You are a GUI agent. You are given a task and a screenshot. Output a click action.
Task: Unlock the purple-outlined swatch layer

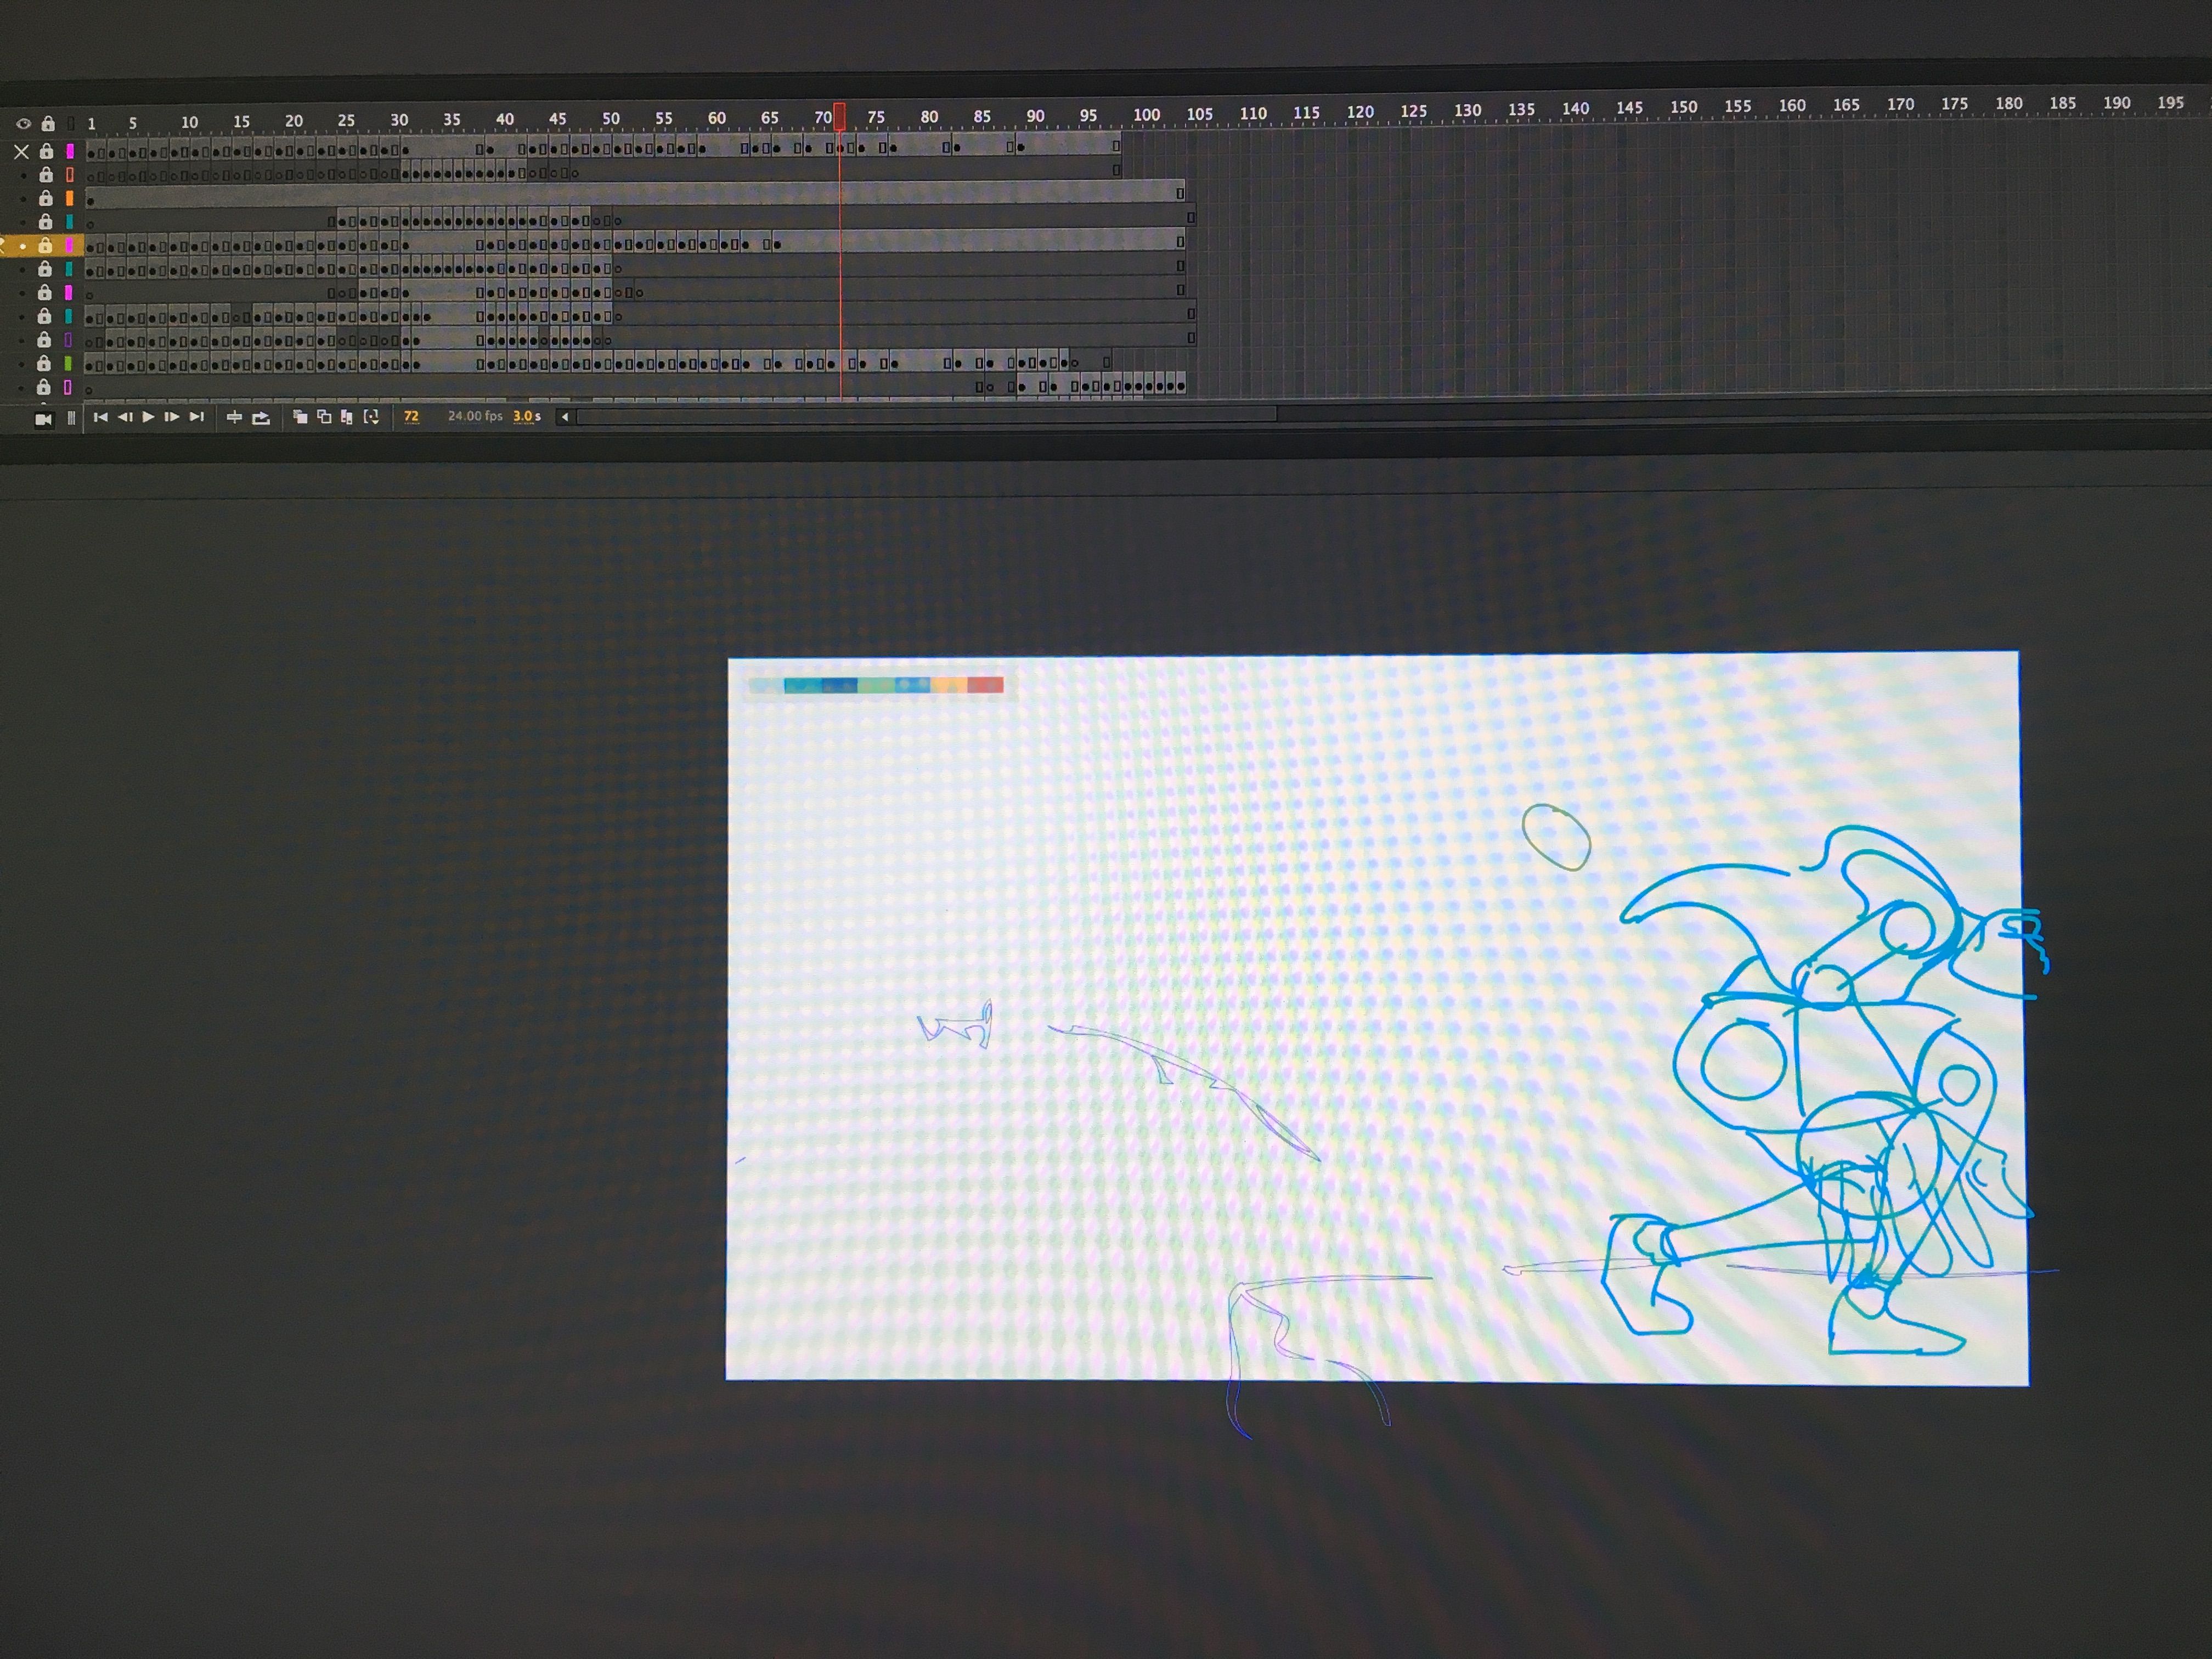tap(44, 339)
